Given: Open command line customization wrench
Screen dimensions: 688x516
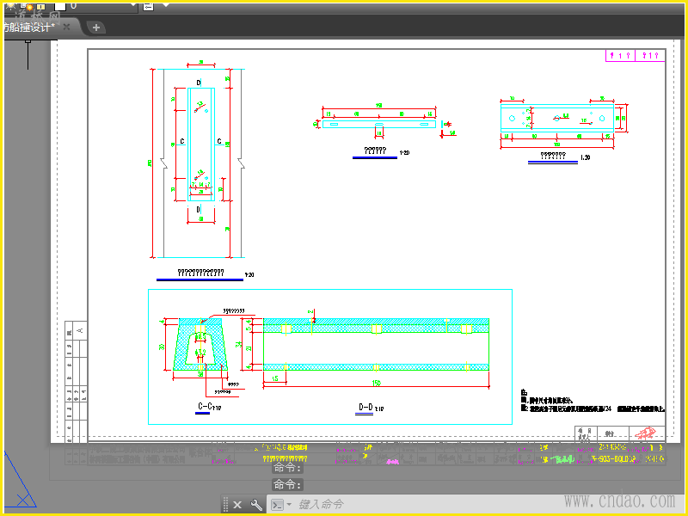Looking at the screenshot, I should click(x=256, y=505).
